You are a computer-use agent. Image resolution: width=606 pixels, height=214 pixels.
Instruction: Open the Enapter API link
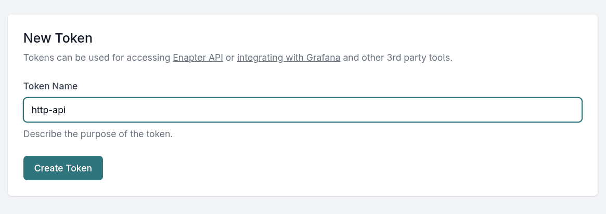[198, 58]
